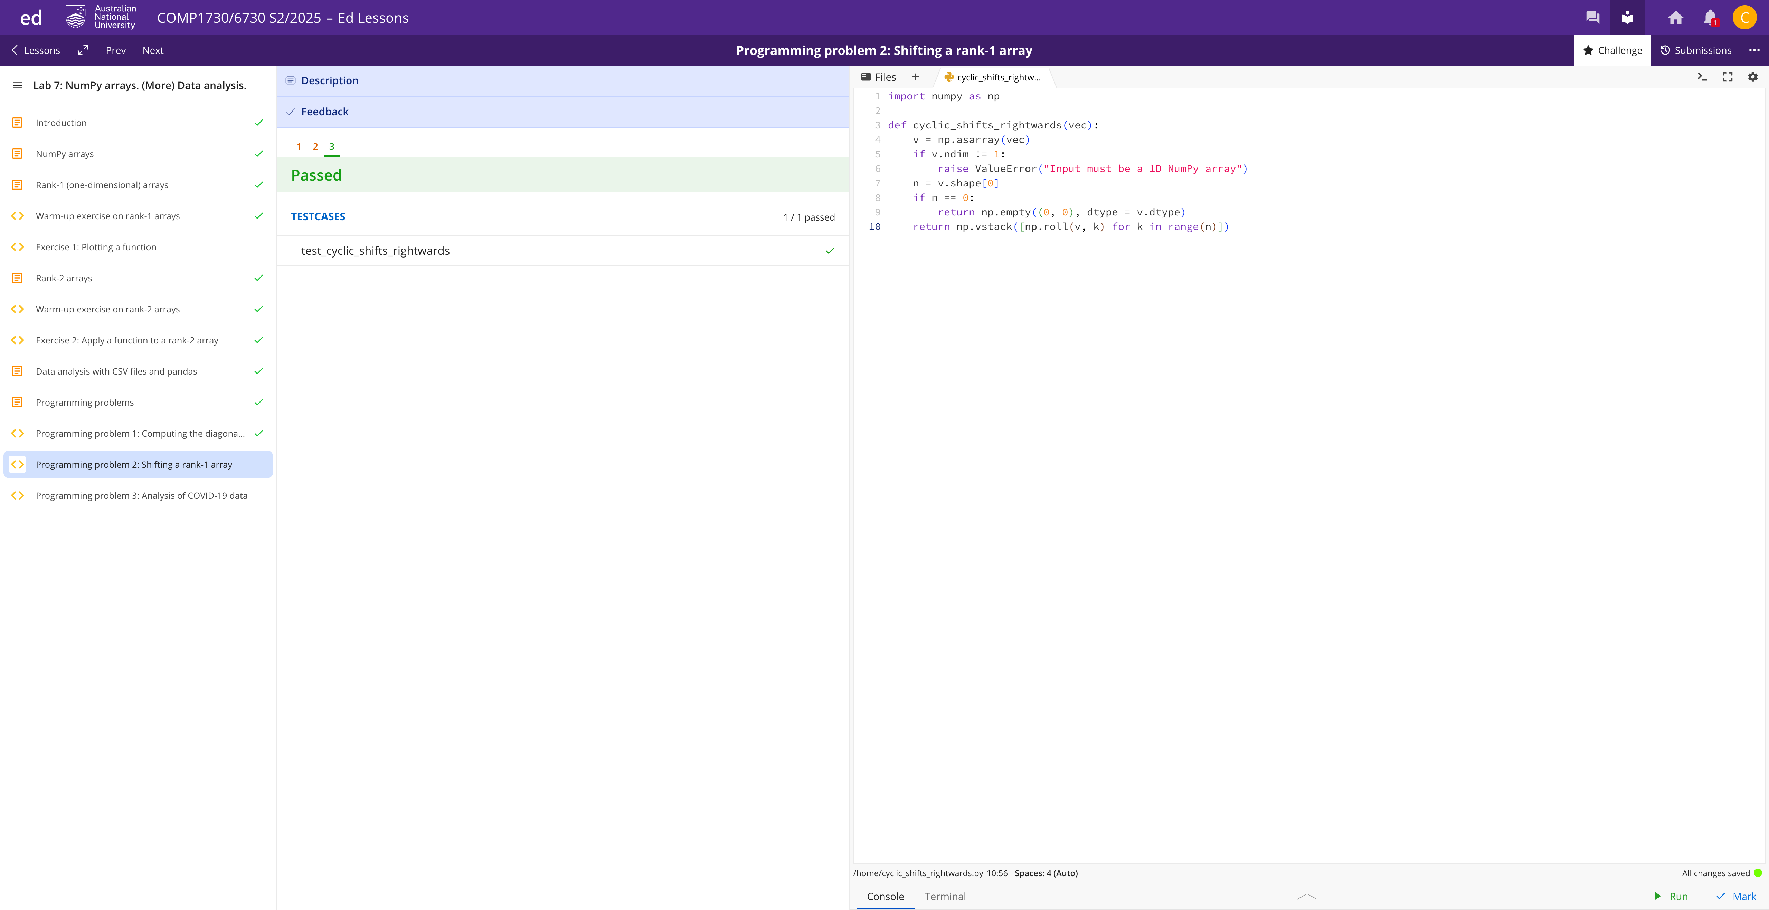Click the 'All changes saved' status text
1769x910 pixels.
click(1715, 873)
